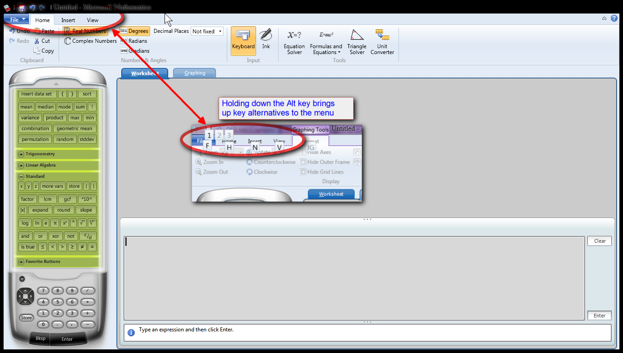Insert the x² square key
This screenshot has height=353, width=623.
(64, 223)
